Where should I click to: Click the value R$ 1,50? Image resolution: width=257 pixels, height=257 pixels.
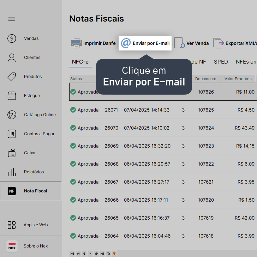point(246,200)
